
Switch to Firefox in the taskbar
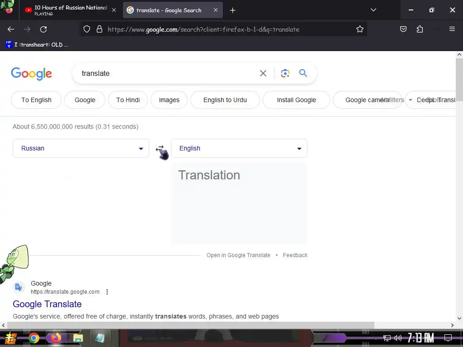(56, 338)
